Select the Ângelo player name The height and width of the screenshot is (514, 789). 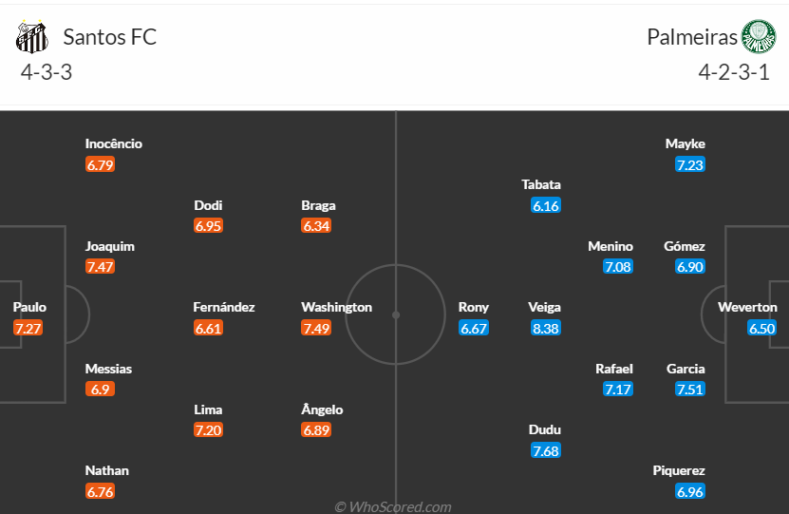(322, 409)
